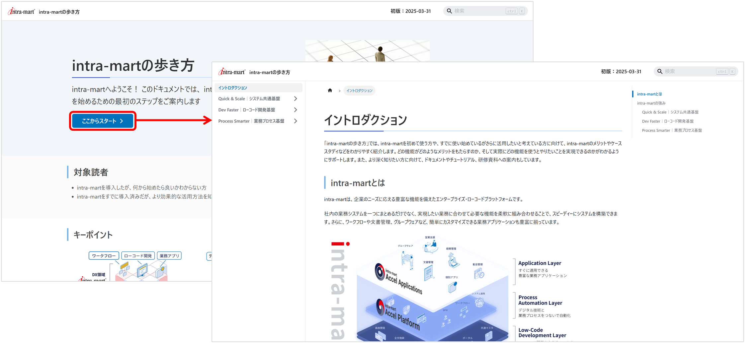
Task: Click search magnifier icon in back window
Action: coord(449,11)
